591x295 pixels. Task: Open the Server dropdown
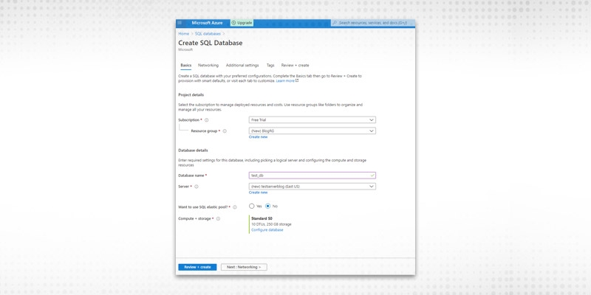coord(312,187)
